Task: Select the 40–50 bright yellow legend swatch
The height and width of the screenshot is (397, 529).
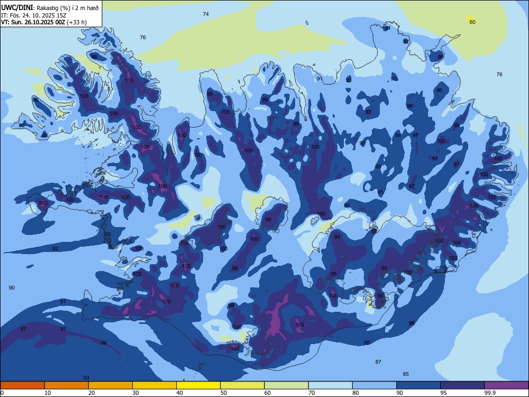Action: point(198,385)
